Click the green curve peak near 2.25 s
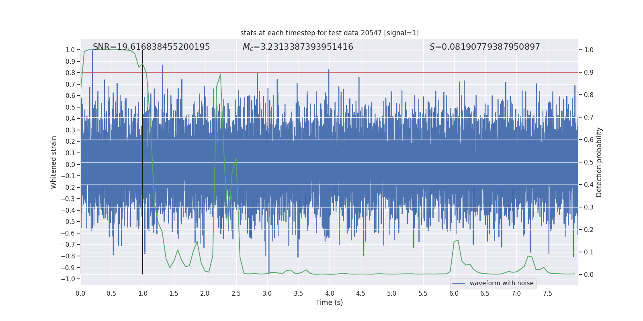 220,75
